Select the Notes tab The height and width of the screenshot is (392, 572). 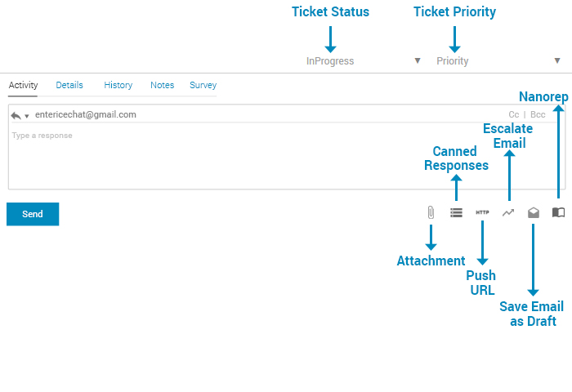[x=162, y=85]
